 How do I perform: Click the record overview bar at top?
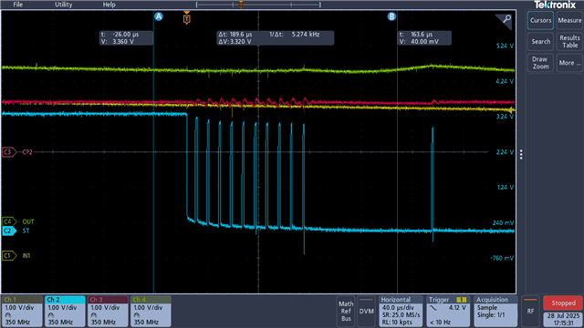pos(258,5)
